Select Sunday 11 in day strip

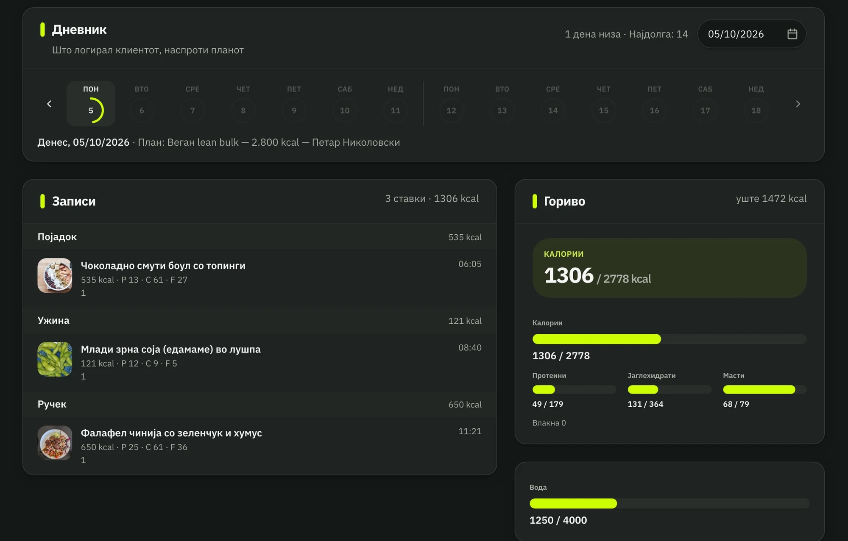coord(396,103)
